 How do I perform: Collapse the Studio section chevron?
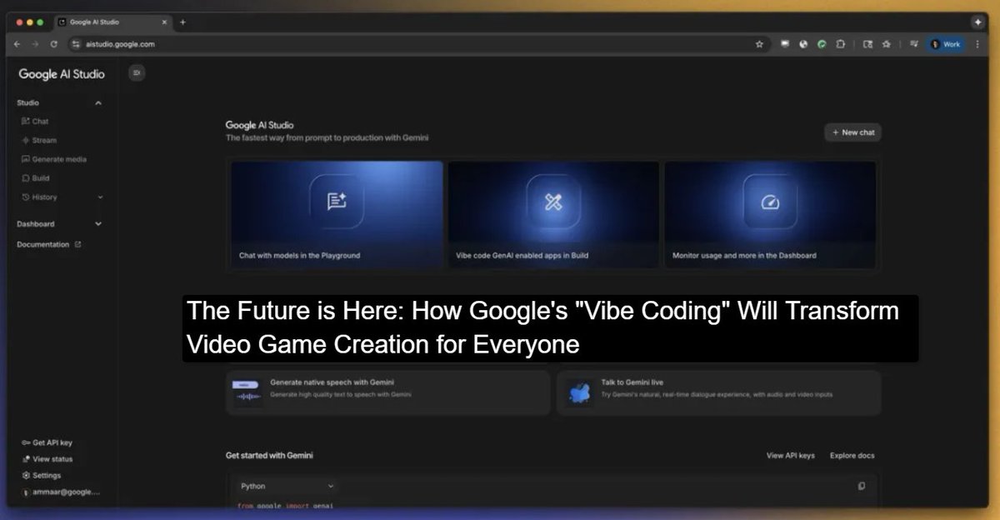98,103
